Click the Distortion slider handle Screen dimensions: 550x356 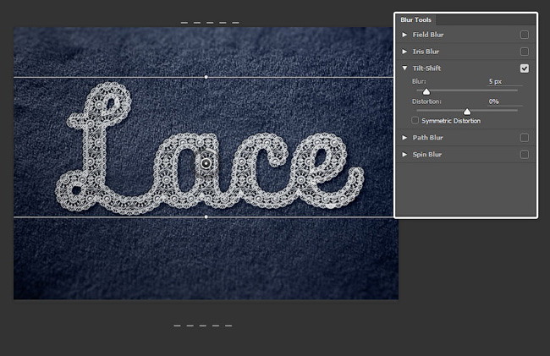click(x=467, y=112)
